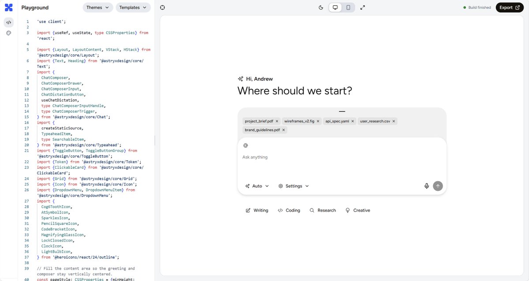Click the sparkles icon beside Hi, Andrew
This screenshot has width=529, height=281.
(x=240, y=79)
